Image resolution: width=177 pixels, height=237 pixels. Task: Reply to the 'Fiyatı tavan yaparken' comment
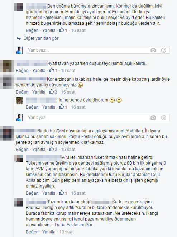point(39,71)
